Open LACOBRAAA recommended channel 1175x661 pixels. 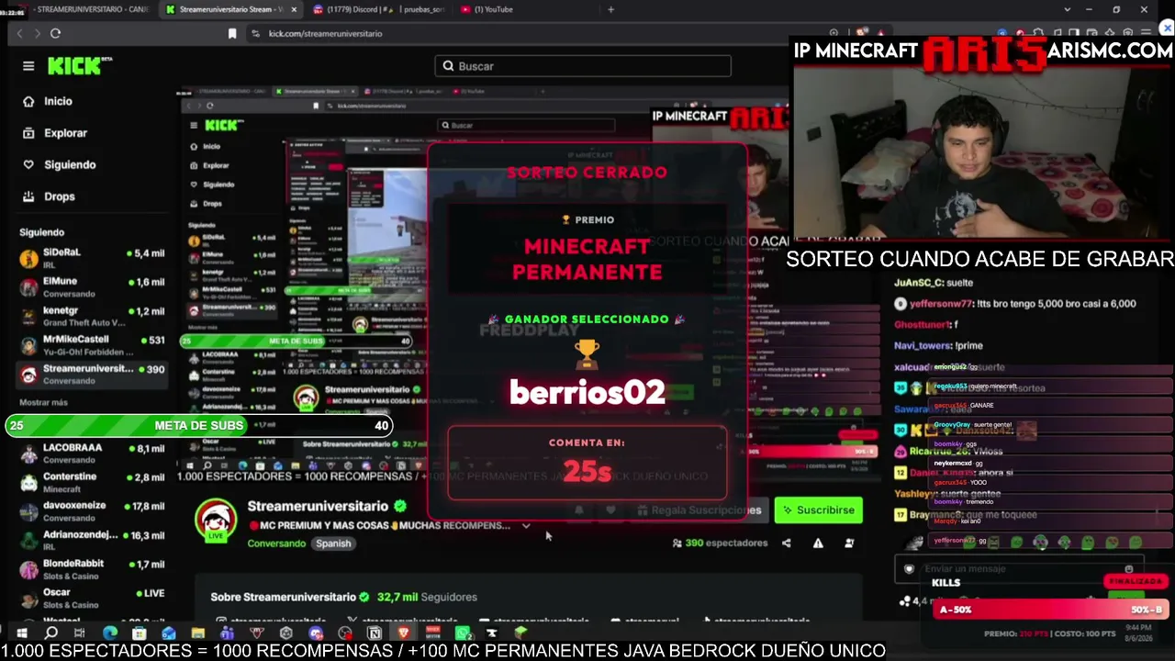[x=92, y=454]
